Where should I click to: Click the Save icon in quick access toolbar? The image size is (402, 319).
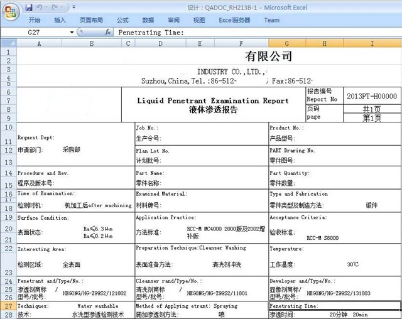(x=29, y=8)
